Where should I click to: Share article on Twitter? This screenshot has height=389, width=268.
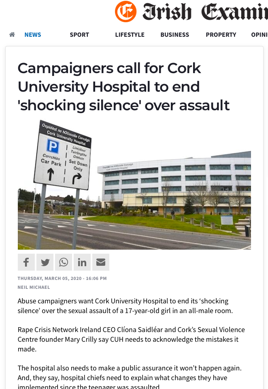click(45, 262)
